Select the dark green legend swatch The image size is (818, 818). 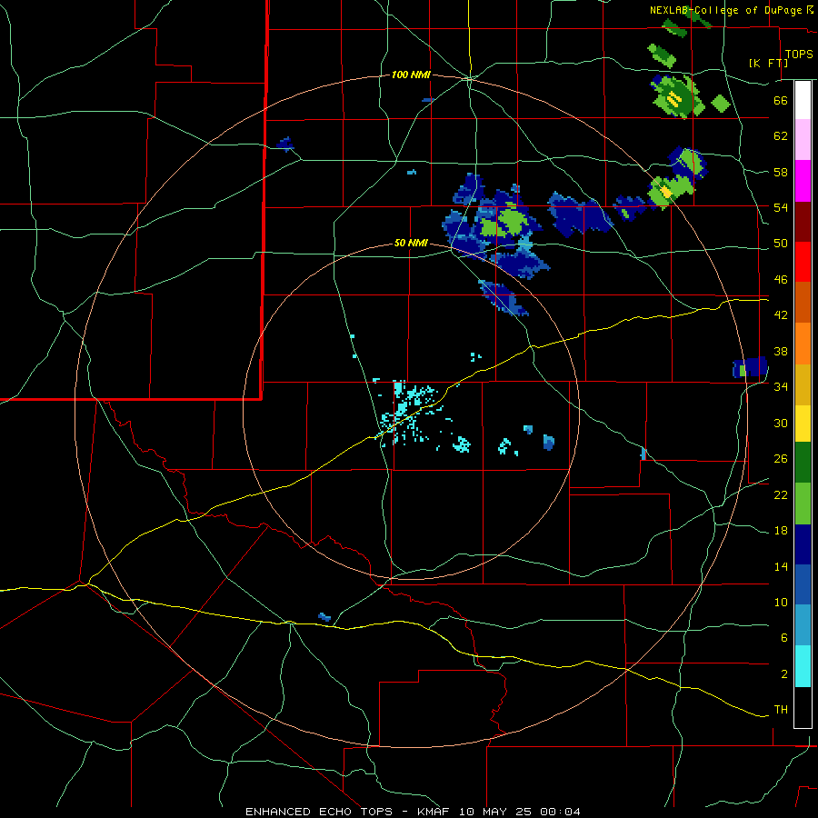coord(803,463)
